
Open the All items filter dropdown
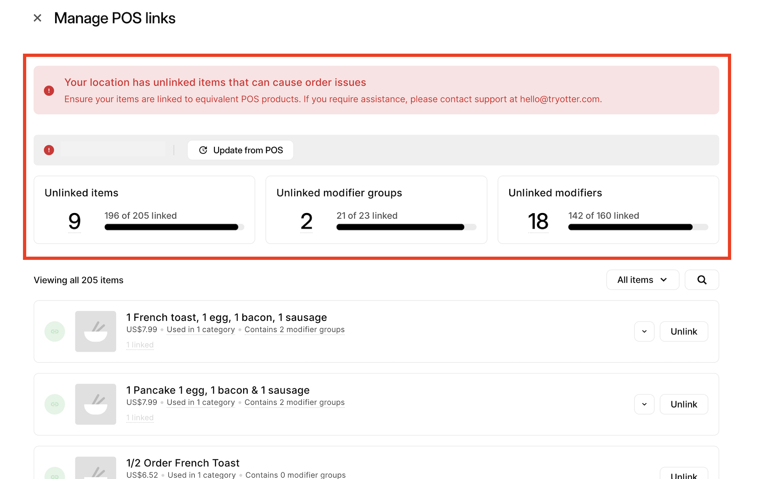642,280
